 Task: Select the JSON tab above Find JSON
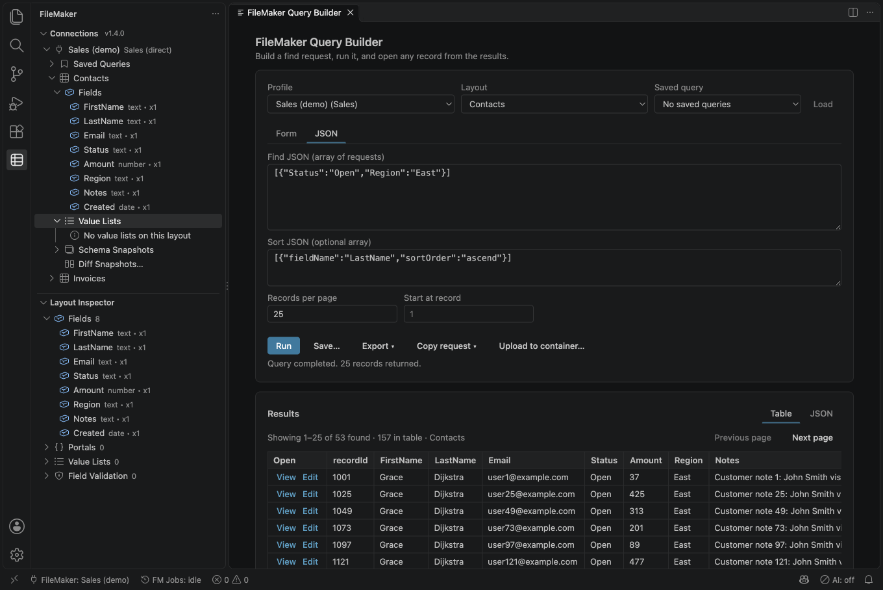pos(326,133)
